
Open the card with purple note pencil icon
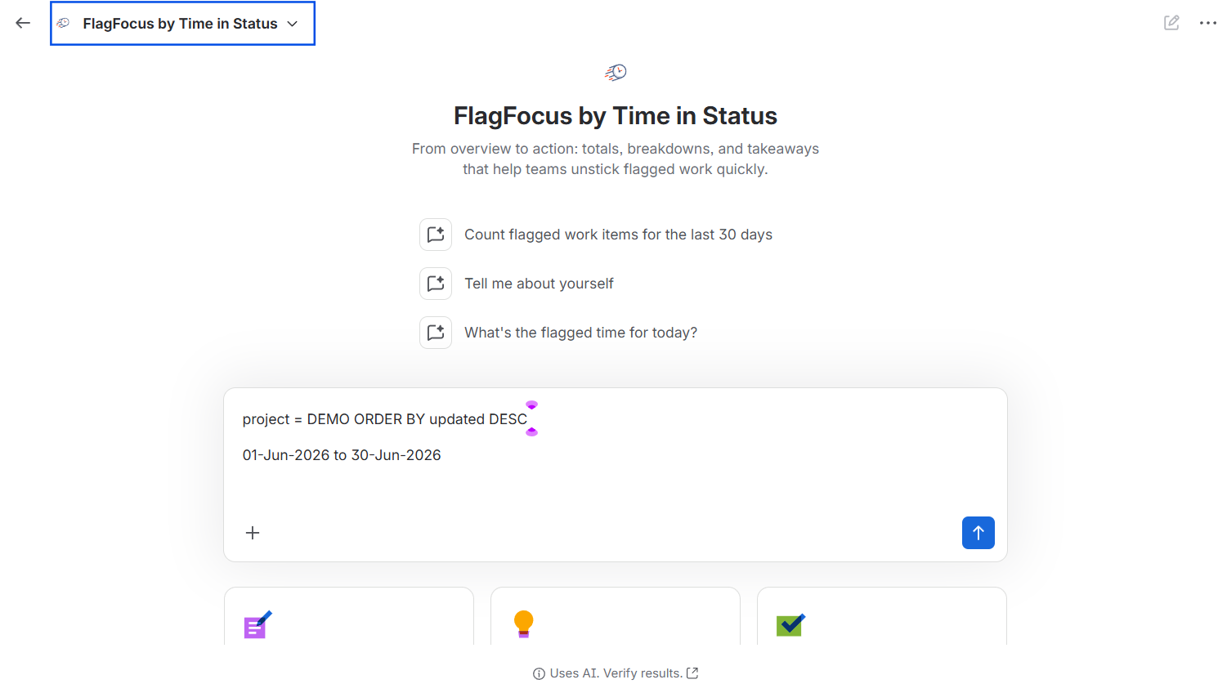coord(349,616)
